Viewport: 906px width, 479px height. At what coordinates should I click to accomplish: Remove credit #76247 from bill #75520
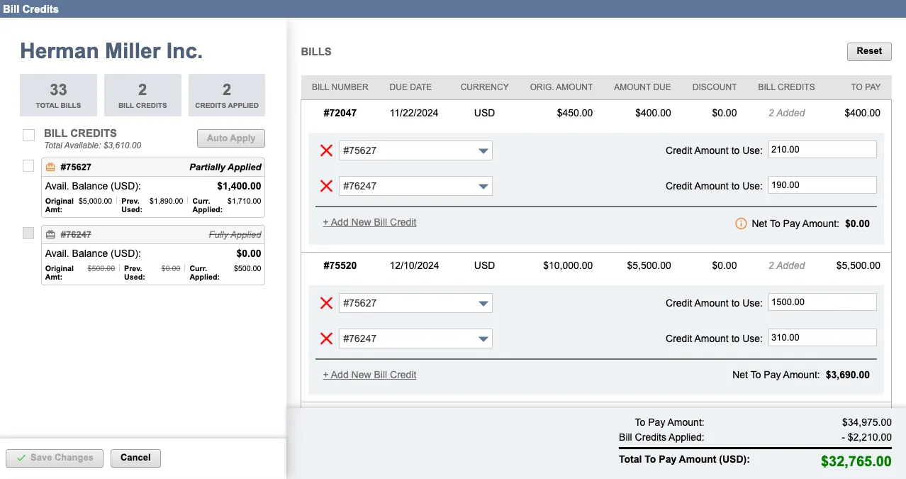[x=326, y=338]
